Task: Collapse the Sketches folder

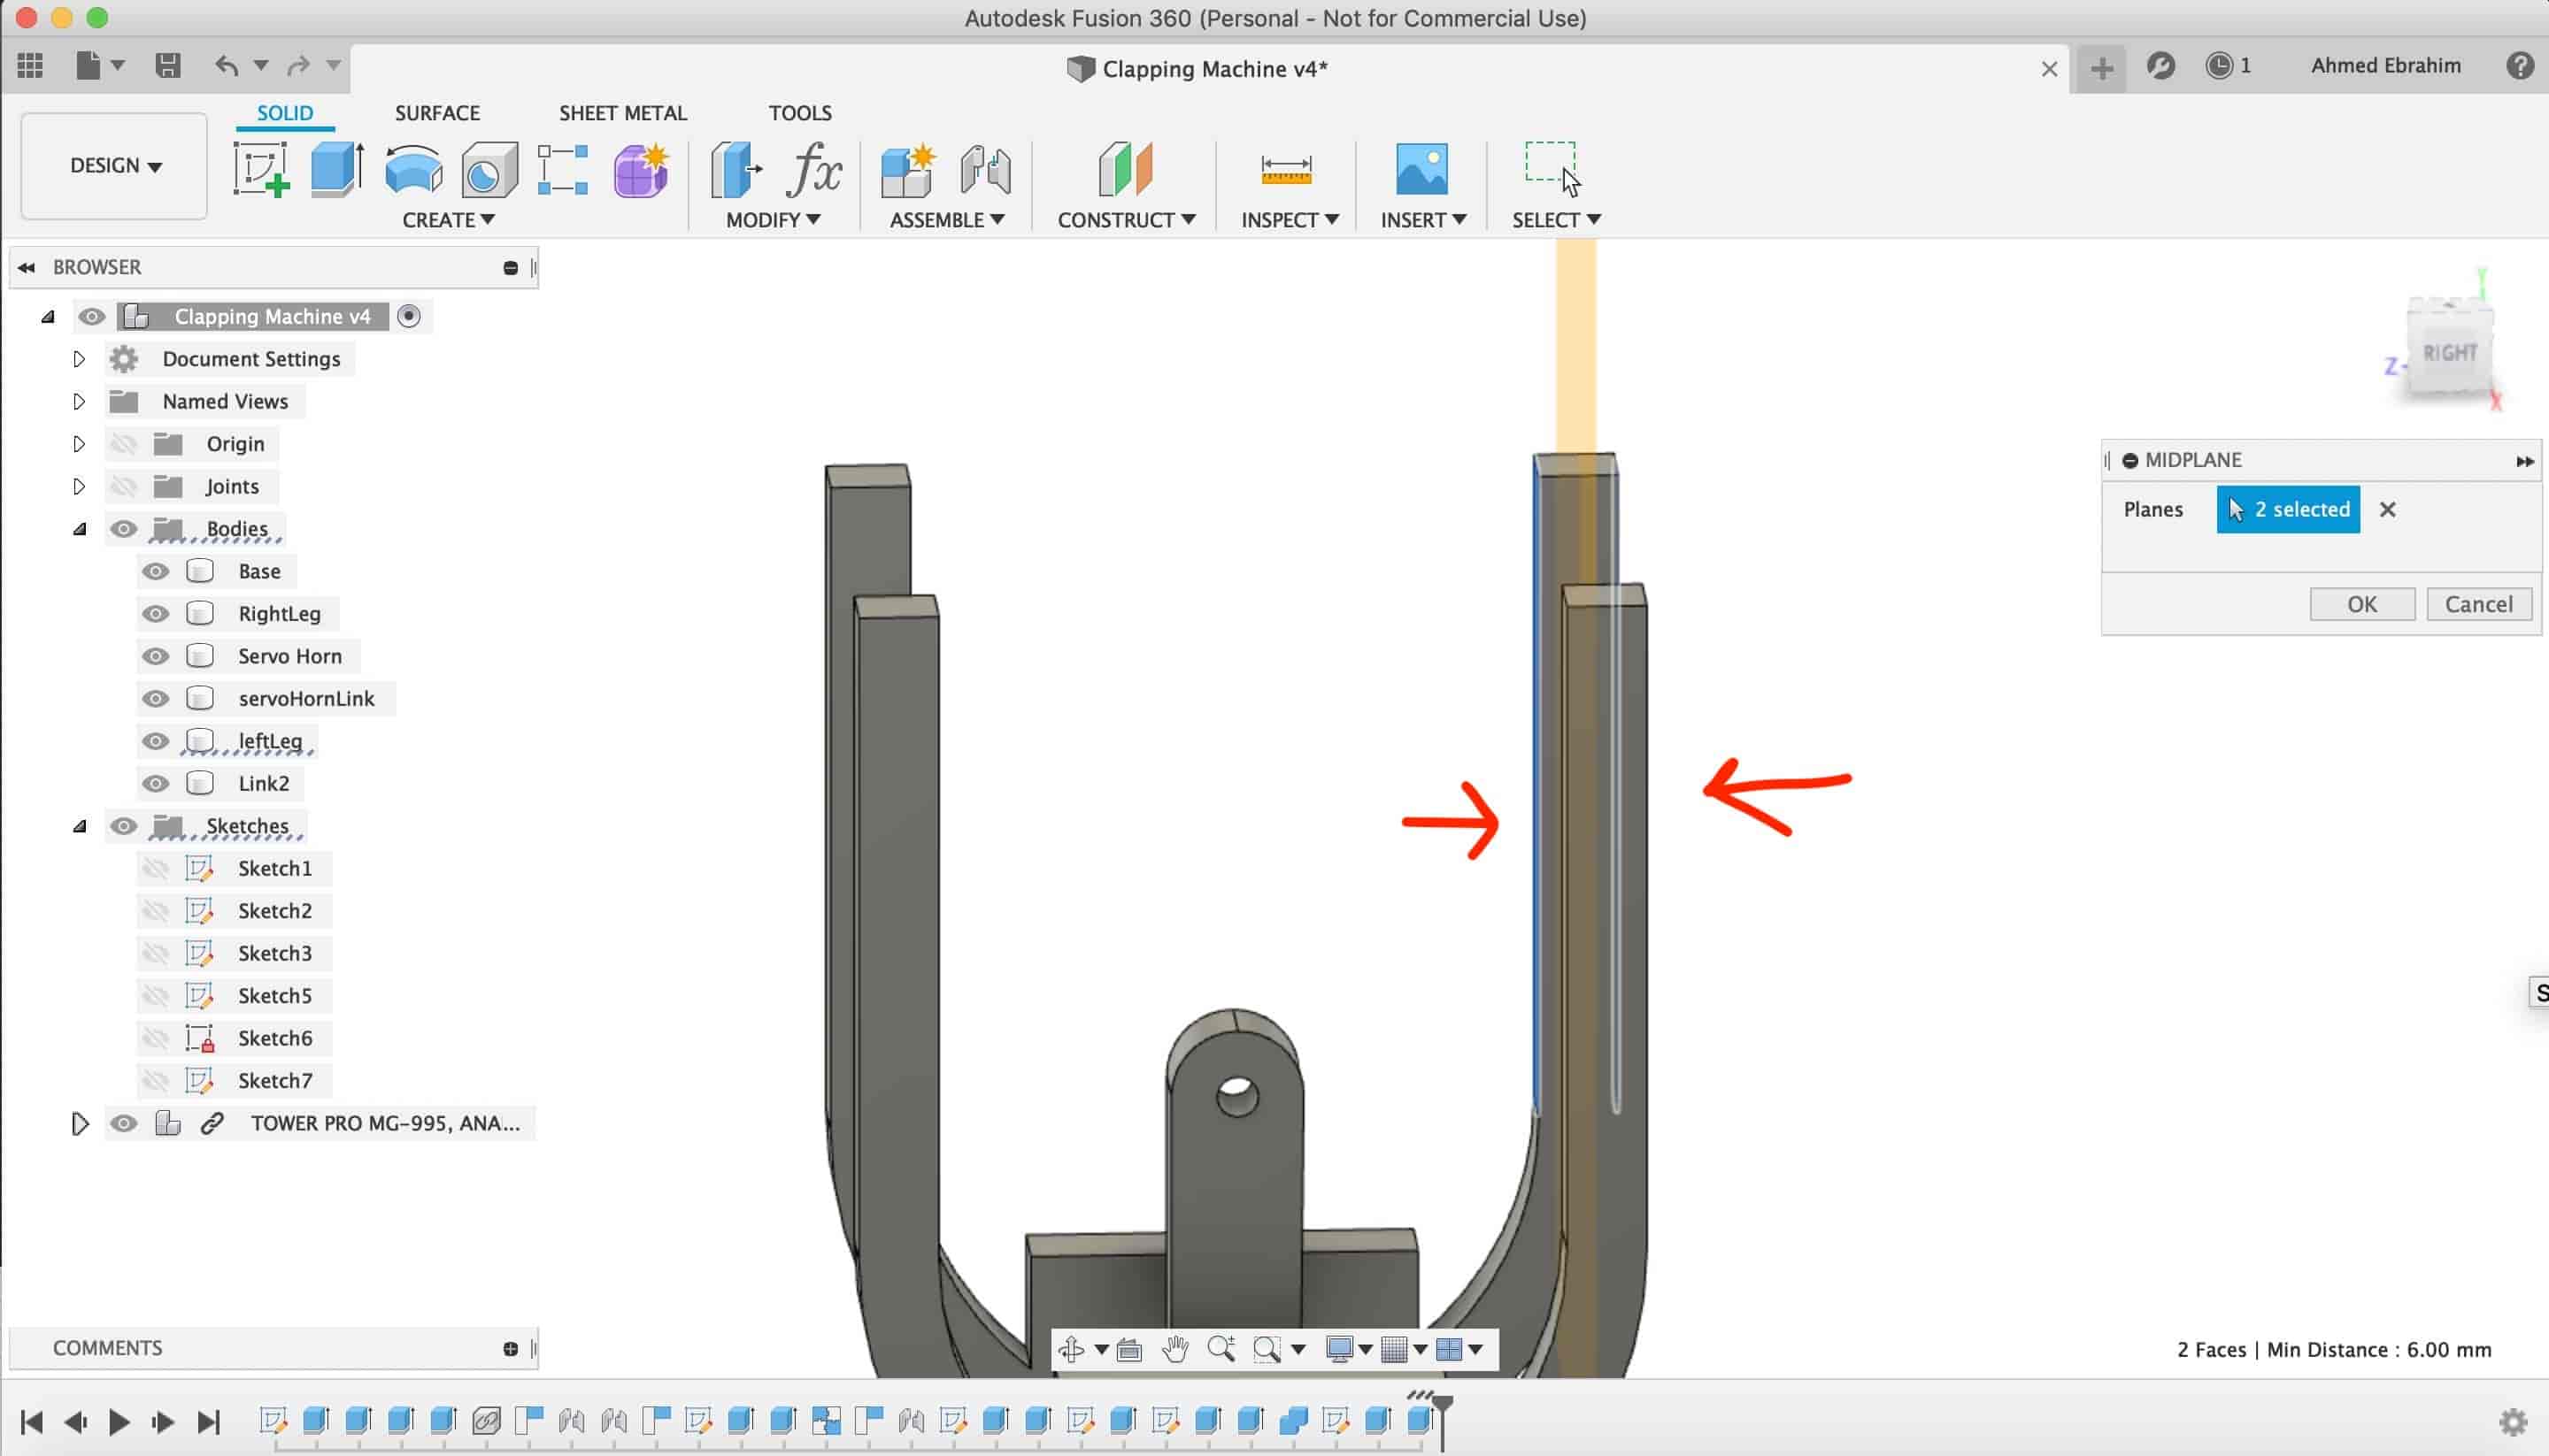Action: point(79,826)
